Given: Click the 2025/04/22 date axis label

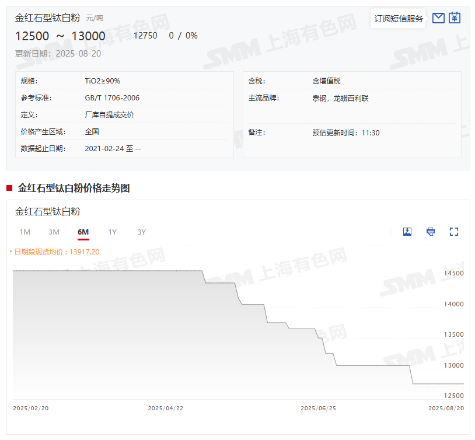Looking at the screenshot, I should point(166,408).
